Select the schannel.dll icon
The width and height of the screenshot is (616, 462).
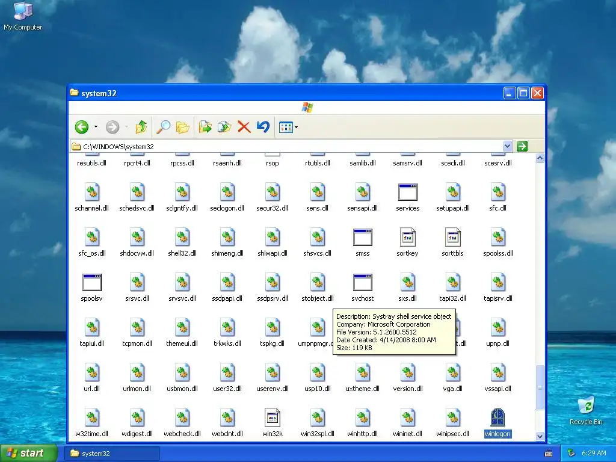tap(91, 192)
